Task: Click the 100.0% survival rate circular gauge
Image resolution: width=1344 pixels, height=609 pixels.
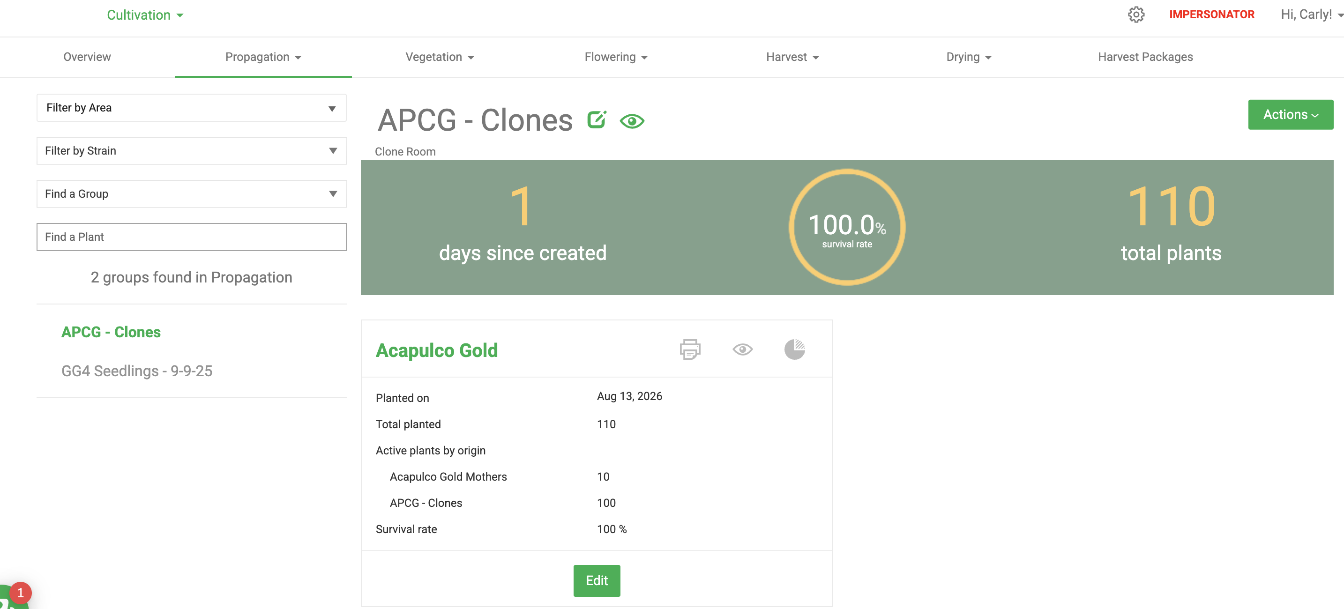Action: tap(847, 227)
